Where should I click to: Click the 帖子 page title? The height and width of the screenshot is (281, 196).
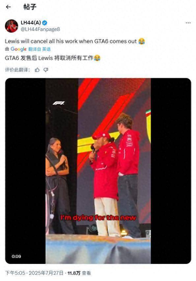click(30, 7)
